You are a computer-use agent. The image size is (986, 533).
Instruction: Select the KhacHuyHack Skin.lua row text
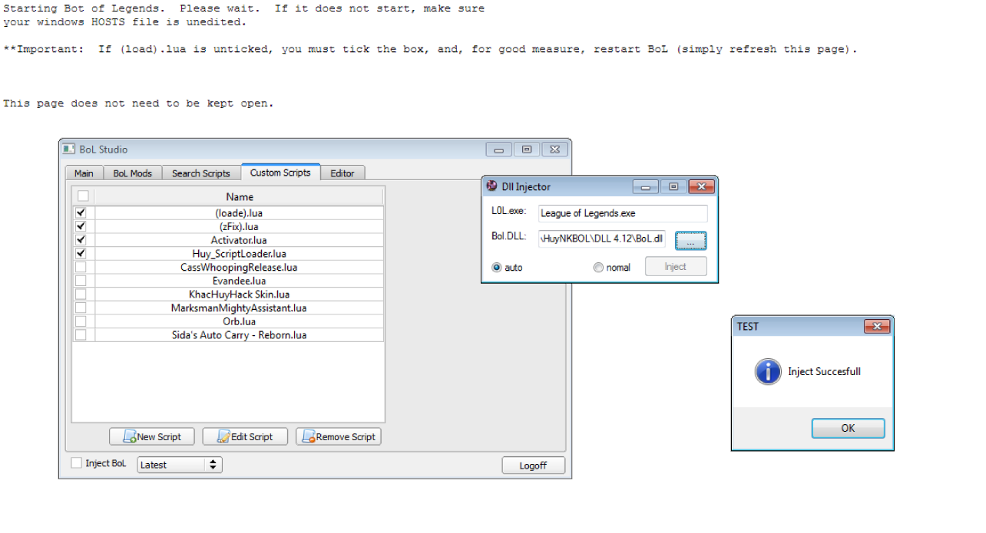[240, 294]
